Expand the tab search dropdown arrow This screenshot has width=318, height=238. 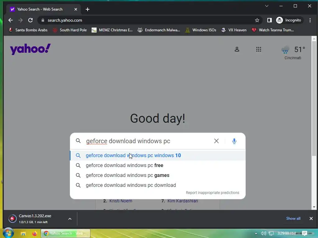coord(267,6)
